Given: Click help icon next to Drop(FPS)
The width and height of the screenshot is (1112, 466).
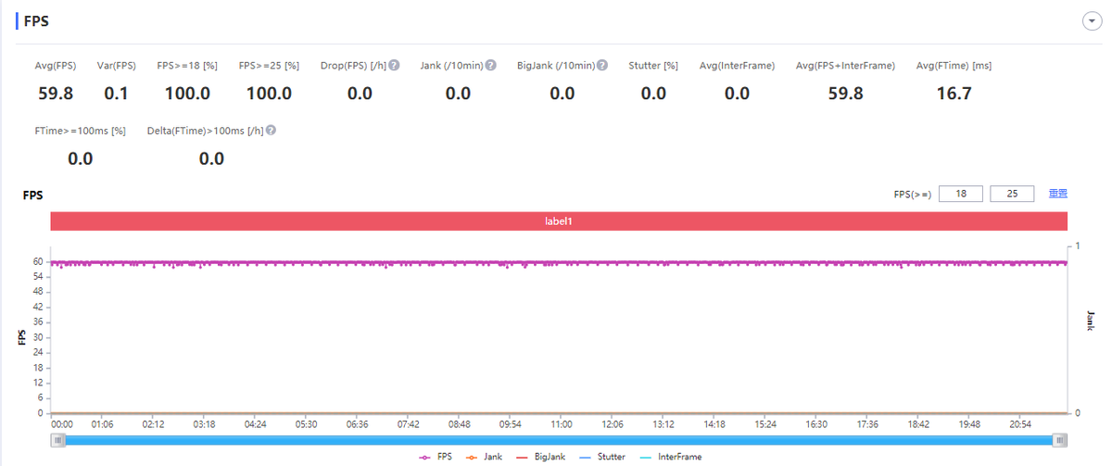Looking at the screenshot, I should click(394, 66).
